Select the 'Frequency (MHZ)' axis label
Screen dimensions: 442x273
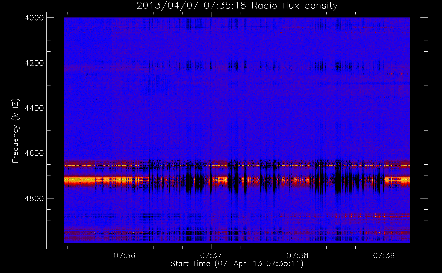(16, 131)
